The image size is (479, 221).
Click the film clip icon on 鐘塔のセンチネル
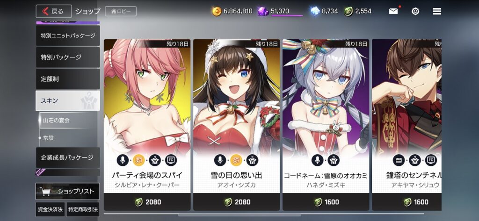tap(399, 160)
